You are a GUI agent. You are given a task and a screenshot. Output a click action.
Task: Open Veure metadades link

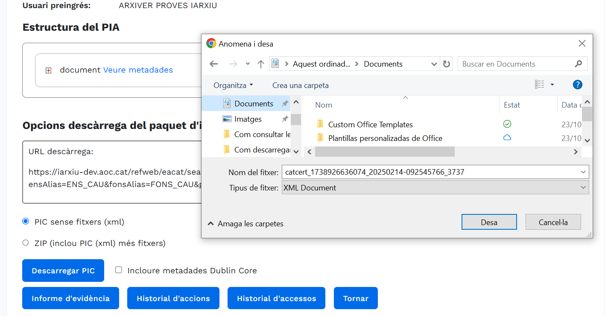click(x=138, y=70)
